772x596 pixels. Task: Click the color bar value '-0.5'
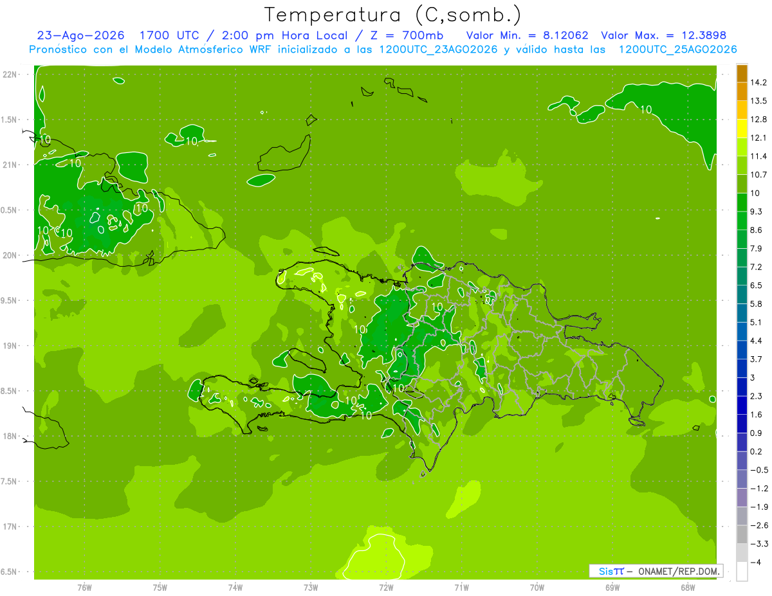(x=759, y=470)
